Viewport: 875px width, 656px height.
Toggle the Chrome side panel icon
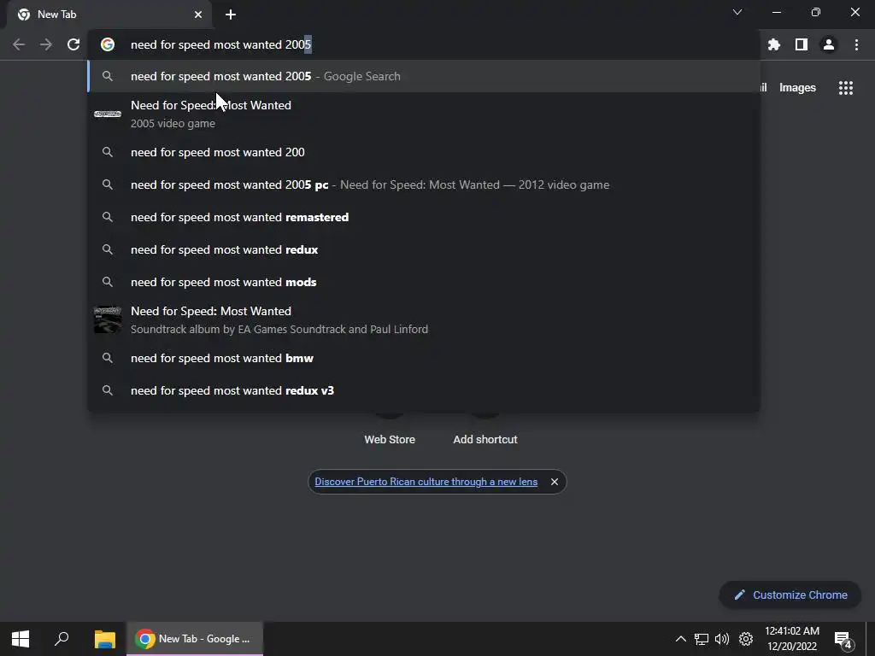802,44
